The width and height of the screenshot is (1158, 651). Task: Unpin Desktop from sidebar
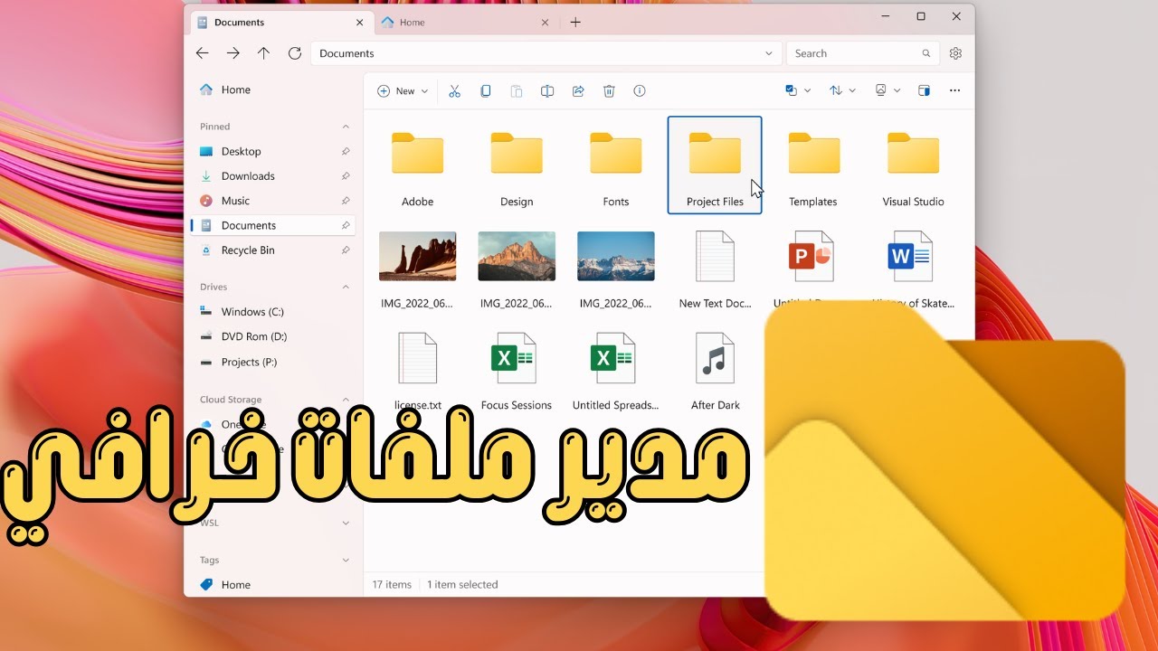[x=346, y=151]
